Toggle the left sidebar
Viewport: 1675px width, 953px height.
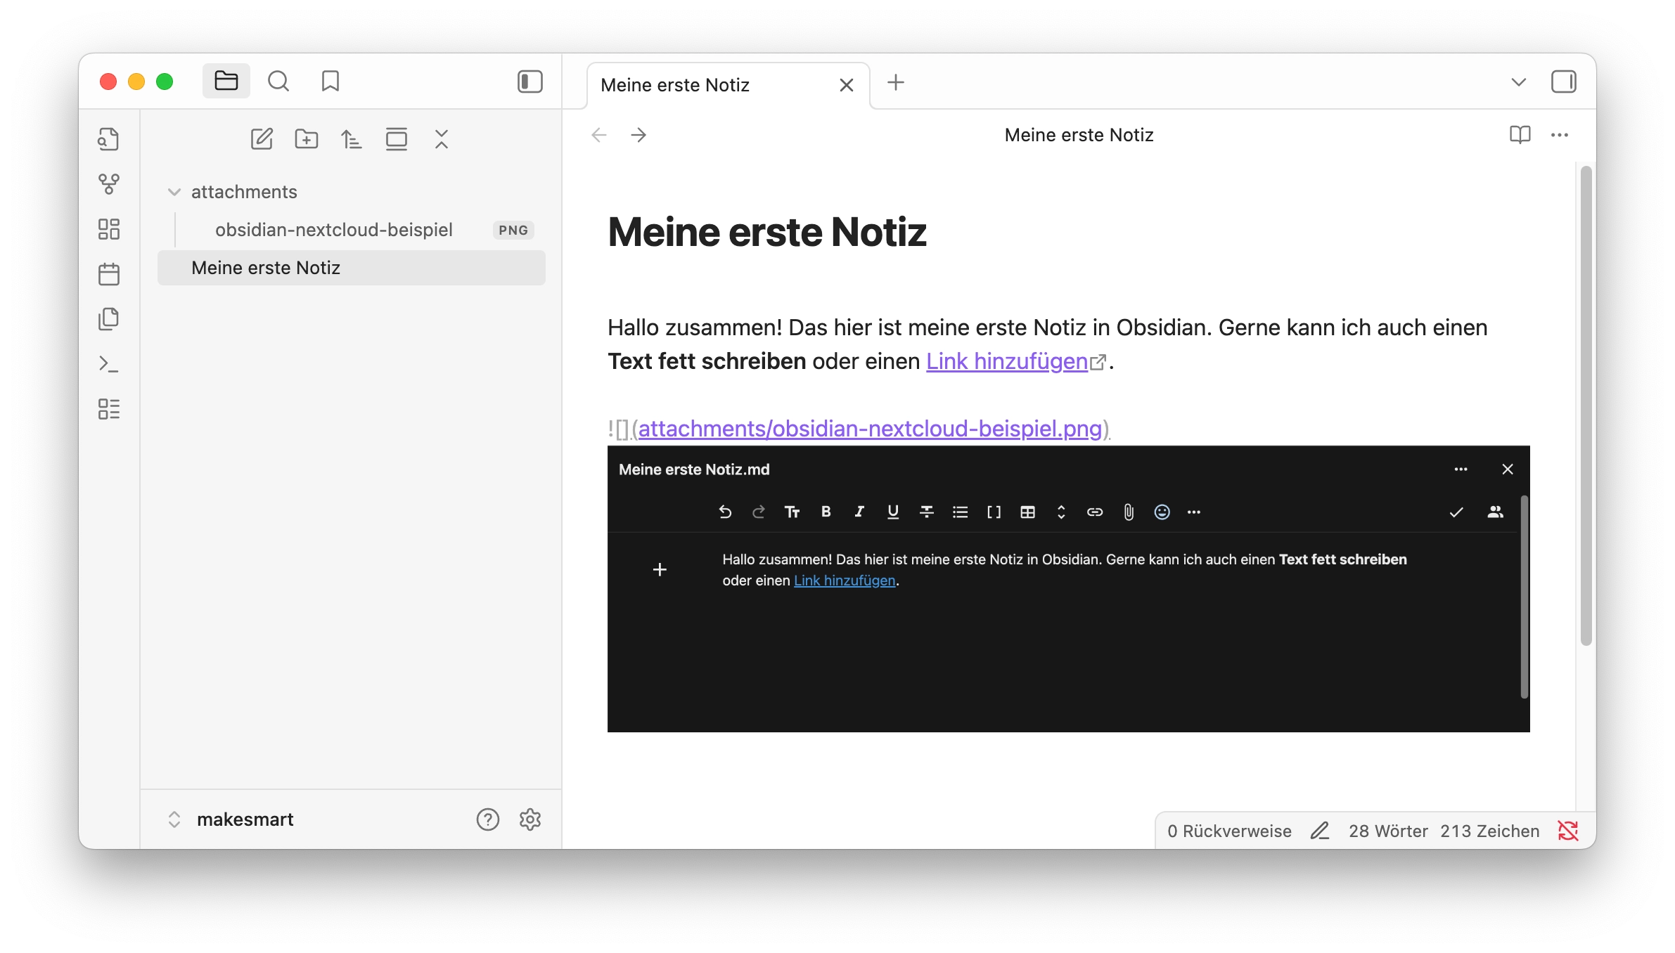pyautogui.click(x=530, y=82)
